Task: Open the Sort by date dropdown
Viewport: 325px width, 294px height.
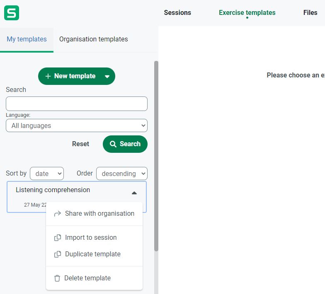Action: tap(47, 174)
